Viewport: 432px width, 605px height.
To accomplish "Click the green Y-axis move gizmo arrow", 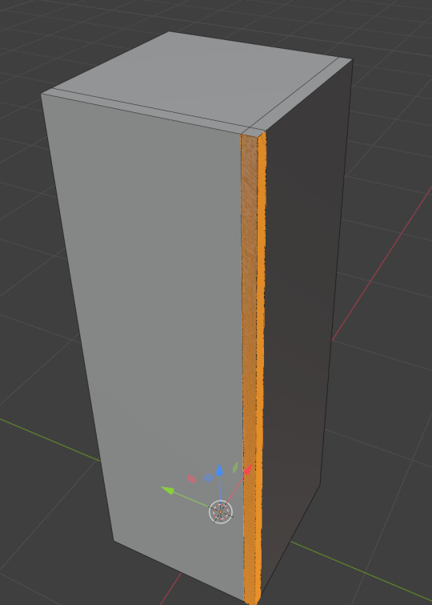I will tap(167, 490).
